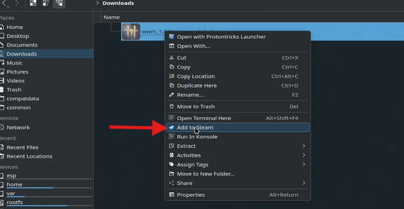Click the Downloads breadcrumb in the location bar
Viewport: 404px width, 209px height.
point(118,3)
